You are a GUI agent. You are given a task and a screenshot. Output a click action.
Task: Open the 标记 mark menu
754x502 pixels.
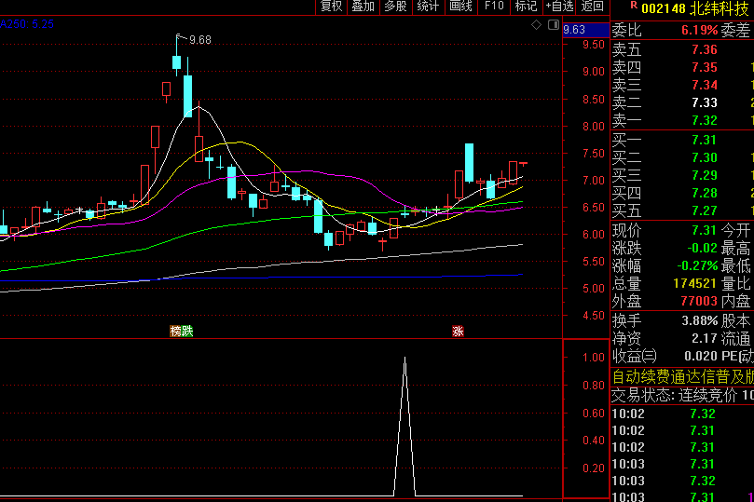[x=526, y=7]
